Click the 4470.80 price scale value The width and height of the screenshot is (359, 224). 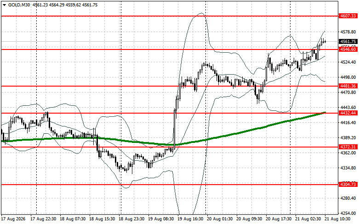(348, 93)
